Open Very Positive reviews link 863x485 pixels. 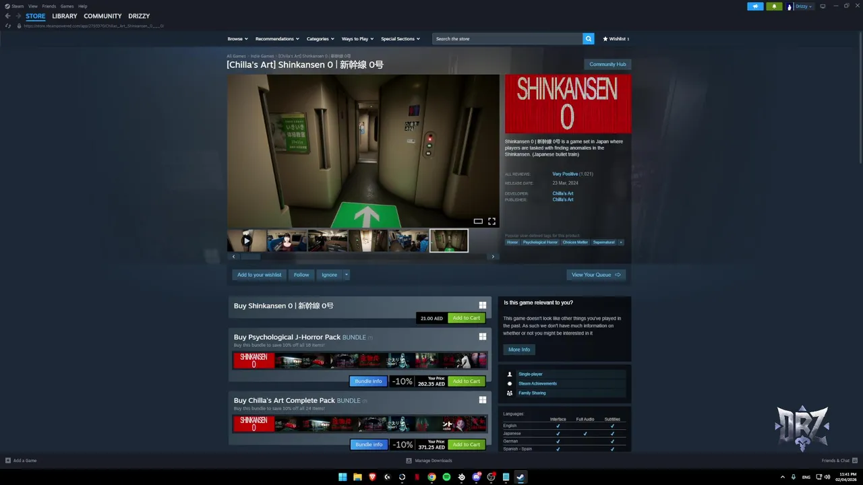(565, 174)
